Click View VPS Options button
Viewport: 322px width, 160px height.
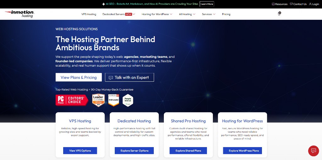(80, 151)
